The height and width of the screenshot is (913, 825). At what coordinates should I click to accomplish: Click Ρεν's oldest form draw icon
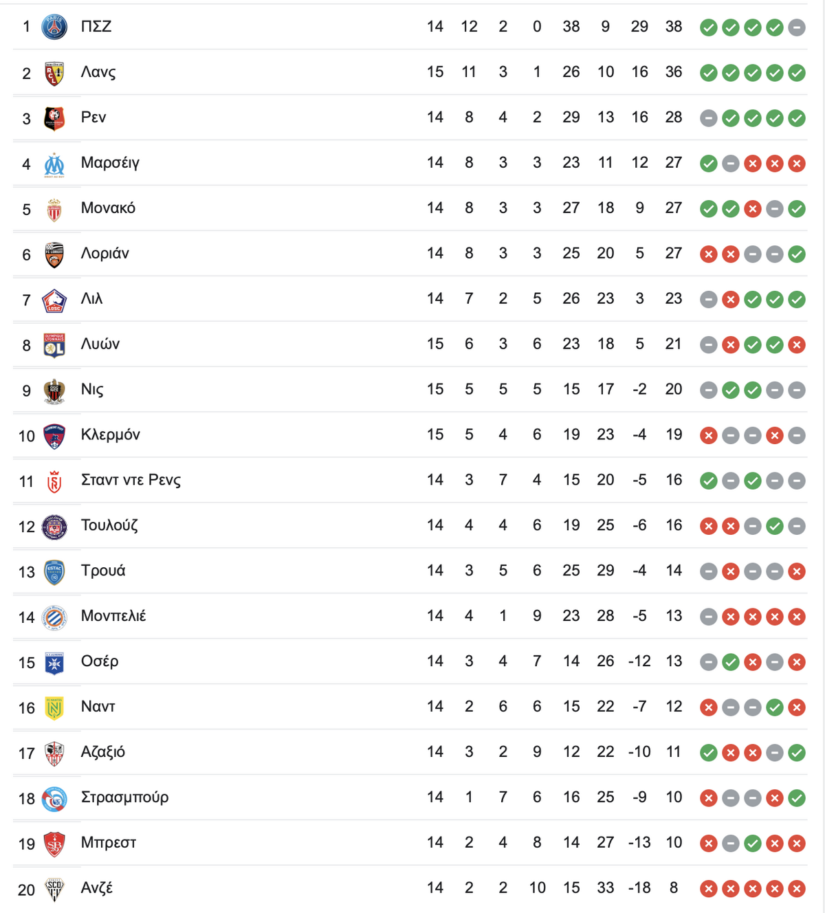(x=709, y=118)
